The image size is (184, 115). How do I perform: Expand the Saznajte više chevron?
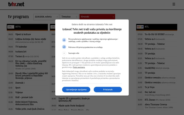pos(64,53)
